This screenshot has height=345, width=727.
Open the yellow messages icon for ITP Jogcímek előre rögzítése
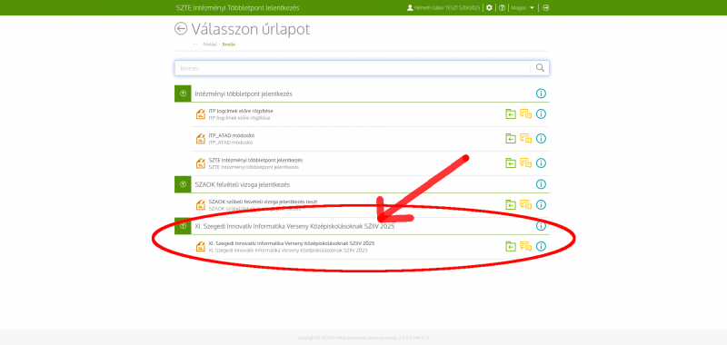[525, 113]
